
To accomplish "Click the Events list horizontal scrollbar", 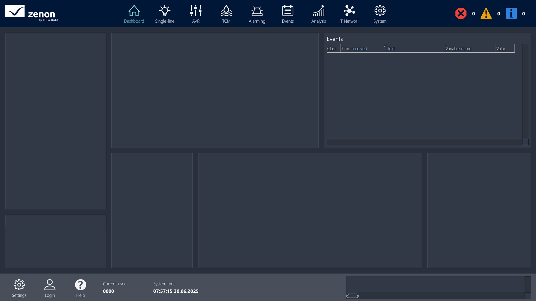I will coord(424,142).
